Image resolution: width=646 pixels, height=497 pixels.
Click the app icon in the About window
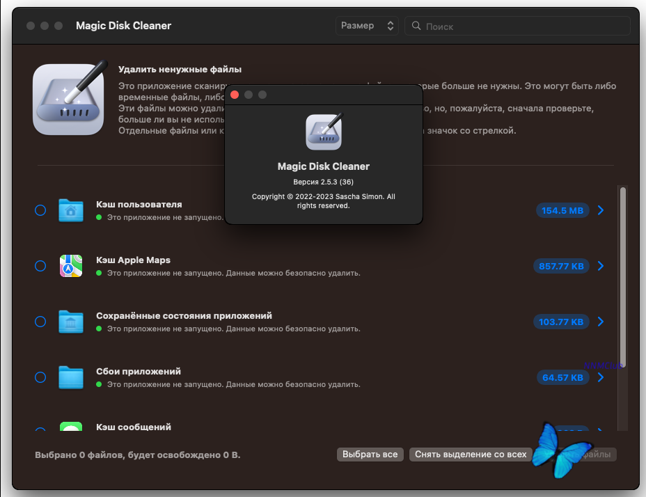tap(323, 132)
